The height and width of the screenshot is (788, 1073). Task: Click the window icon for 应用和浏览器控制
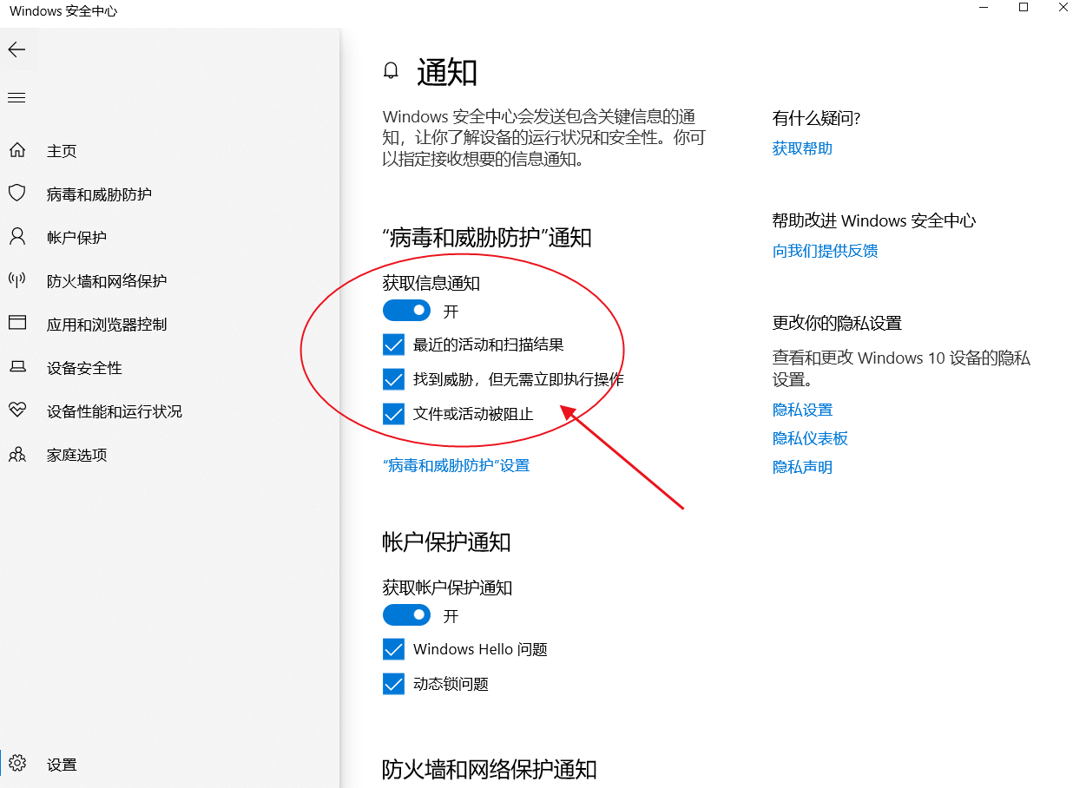17,323
